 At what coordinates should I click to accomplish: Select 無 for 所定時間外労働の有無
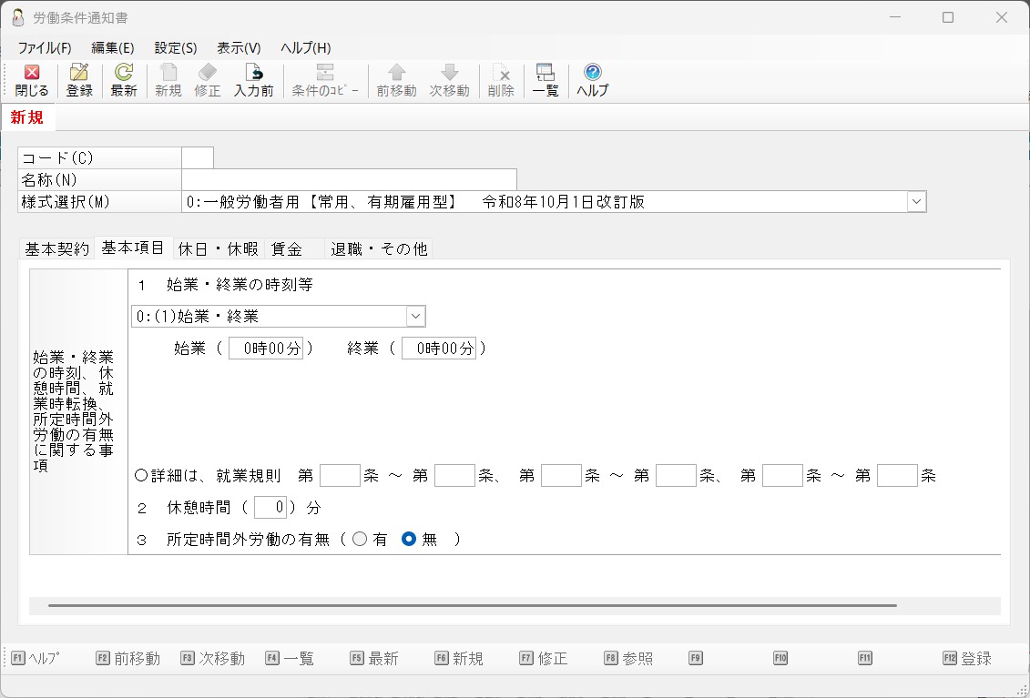coord(409,539)
